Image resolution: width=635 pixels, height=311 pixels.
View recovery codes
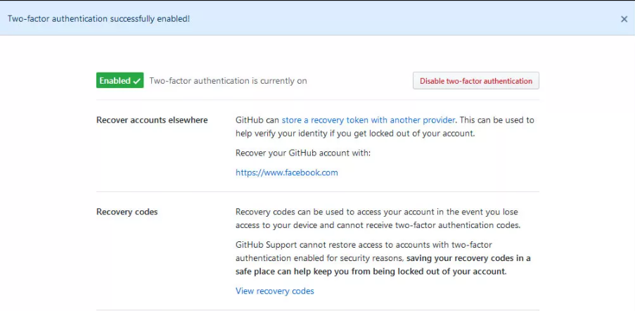point(274,291)
